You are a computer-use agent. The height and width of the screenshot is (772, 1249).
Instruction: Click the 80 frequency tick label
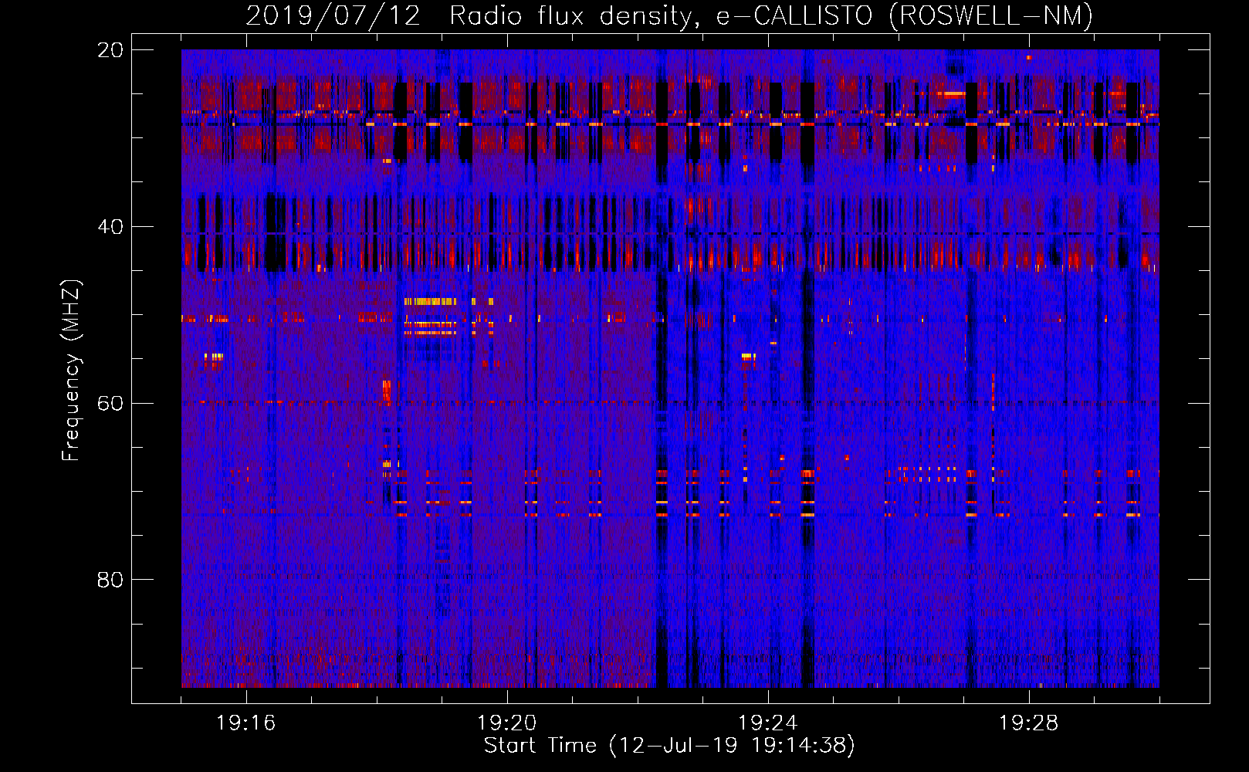click(110, 580)
